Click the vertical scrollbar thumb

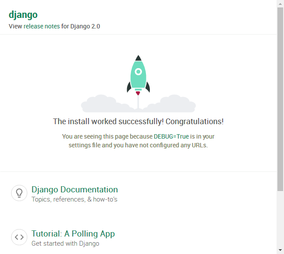click(280, 99)
